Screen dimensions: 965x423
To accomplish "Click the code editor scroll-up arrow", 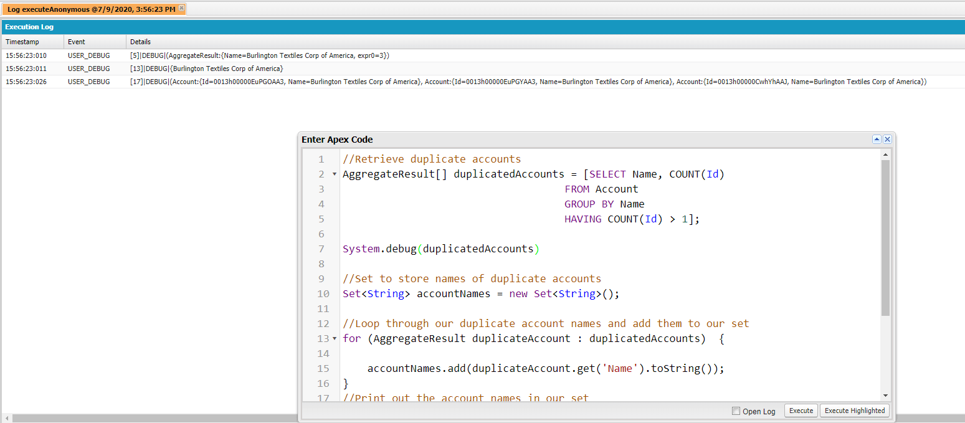I will [885, 154].
